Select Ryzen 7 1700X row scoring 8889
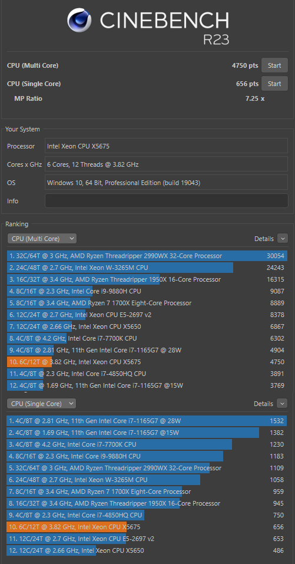Image resolution: width=295 pixels, height=564 pixels. [147, 303]
